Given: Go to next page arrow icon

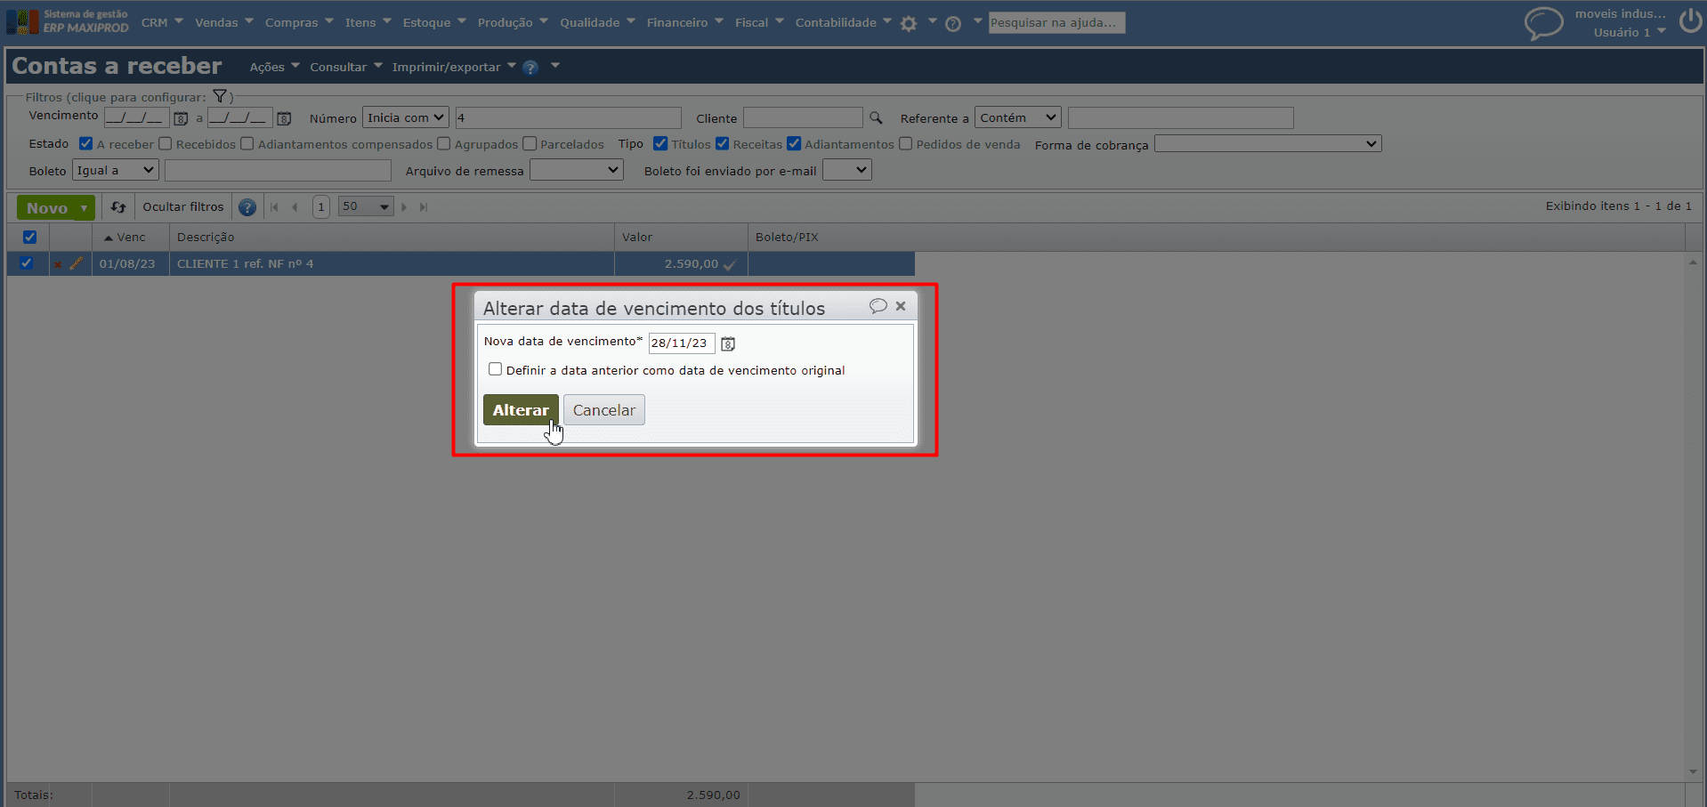Looking at the screenshot, I should (404, 207).
